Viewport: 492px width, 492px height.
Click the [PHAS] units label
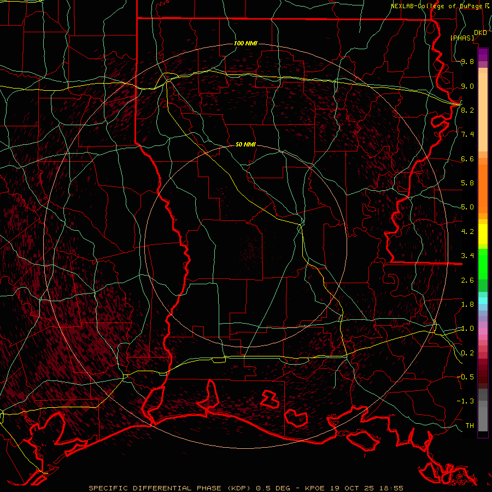click(462, 38)
